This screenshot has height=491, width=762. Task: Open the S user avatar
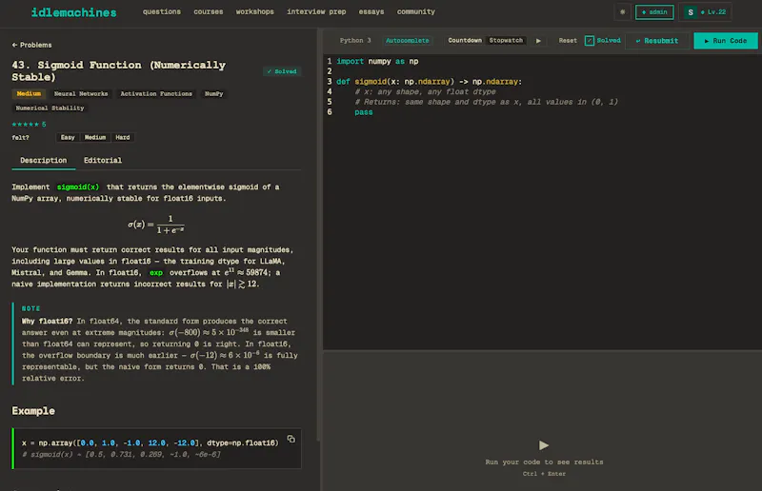click(690, 12)
